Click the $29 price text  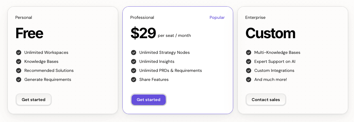(143, 33)
